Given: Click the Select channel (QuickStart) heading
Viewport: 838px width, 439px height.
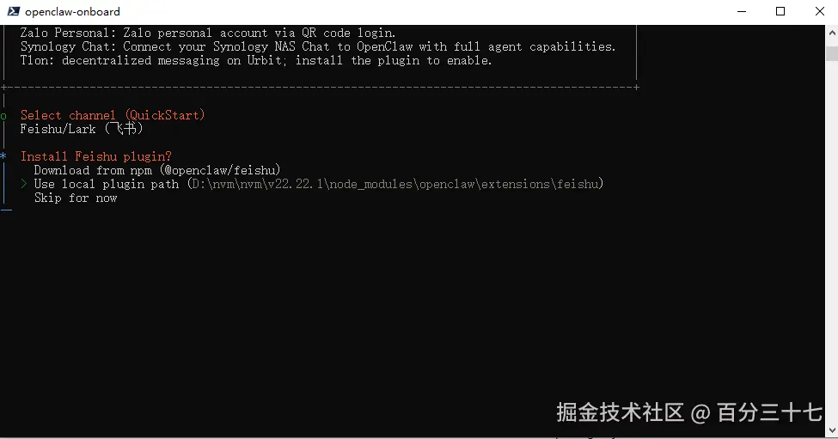Looking at the screenshot, I should coord(113,115).
